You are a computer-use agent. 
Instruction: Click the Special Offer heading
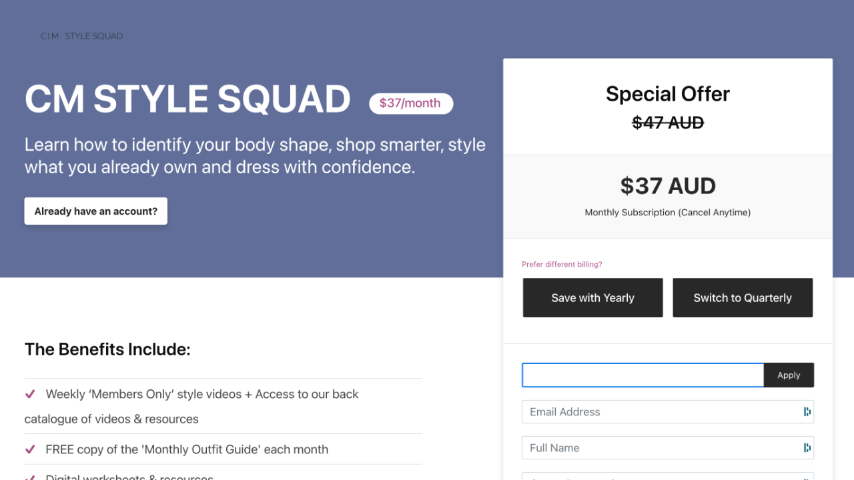point(667,94)
